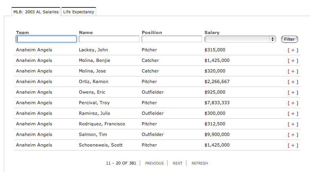314x181 pixels.
Task: Select the MLB: 2003 AL Salaries tab
Action: pos(36,12)
